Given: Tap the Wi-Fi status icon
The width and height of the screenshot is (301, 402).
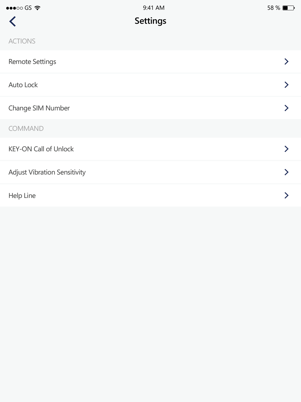Looking at the screenshot, I should [x=38, y=8].
